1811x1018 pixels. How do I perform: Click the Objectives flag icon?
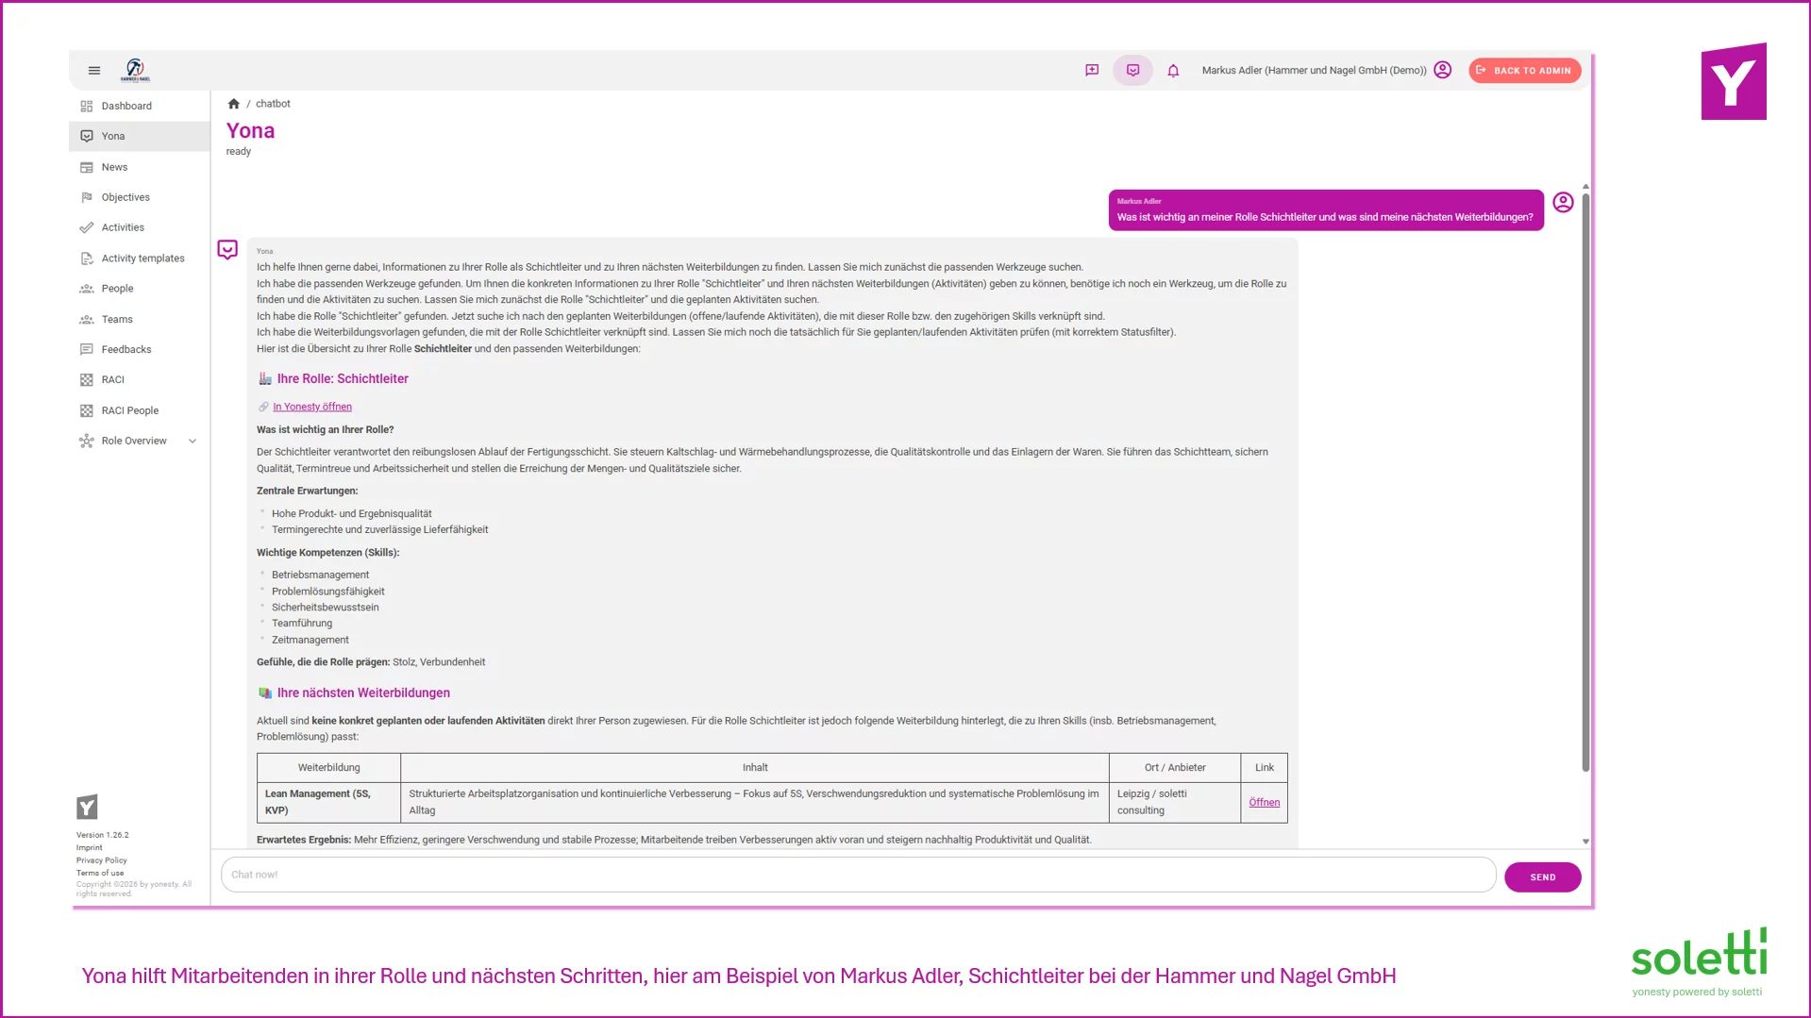tap(87, 198)
